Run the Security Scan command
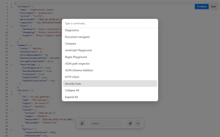Viewport: 220px width, 137px height. click(x=110, y=83)
